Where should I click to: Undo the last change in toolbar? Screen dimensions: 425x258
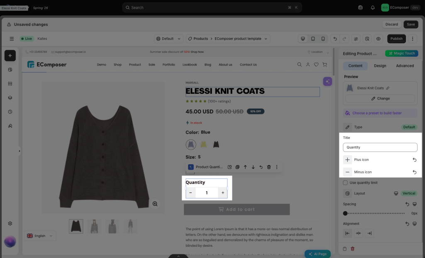(335, 39)
